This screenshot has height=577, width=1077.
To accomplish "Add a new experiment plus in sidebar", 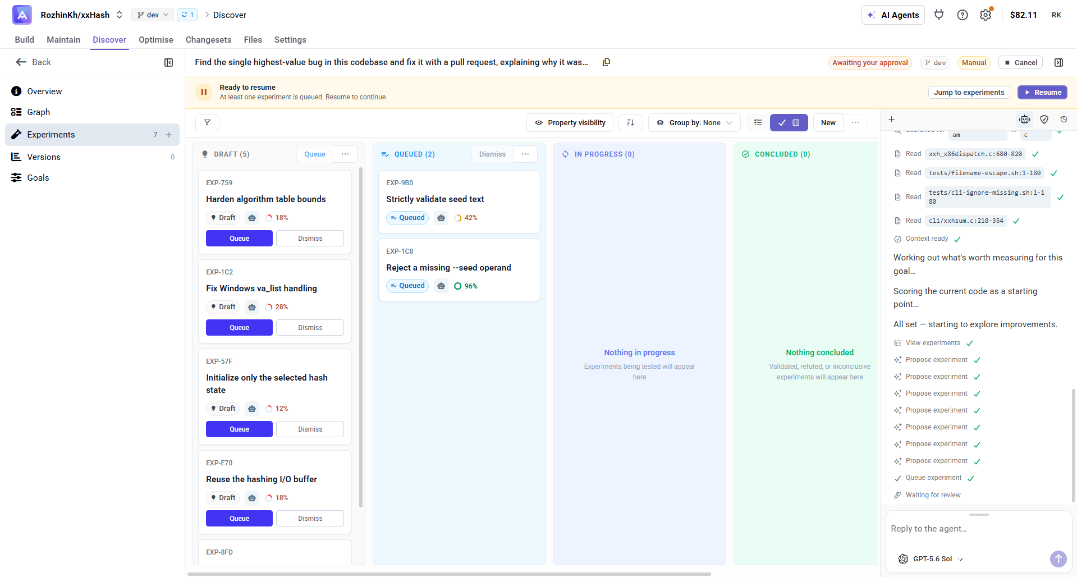I will click(168, 135).
